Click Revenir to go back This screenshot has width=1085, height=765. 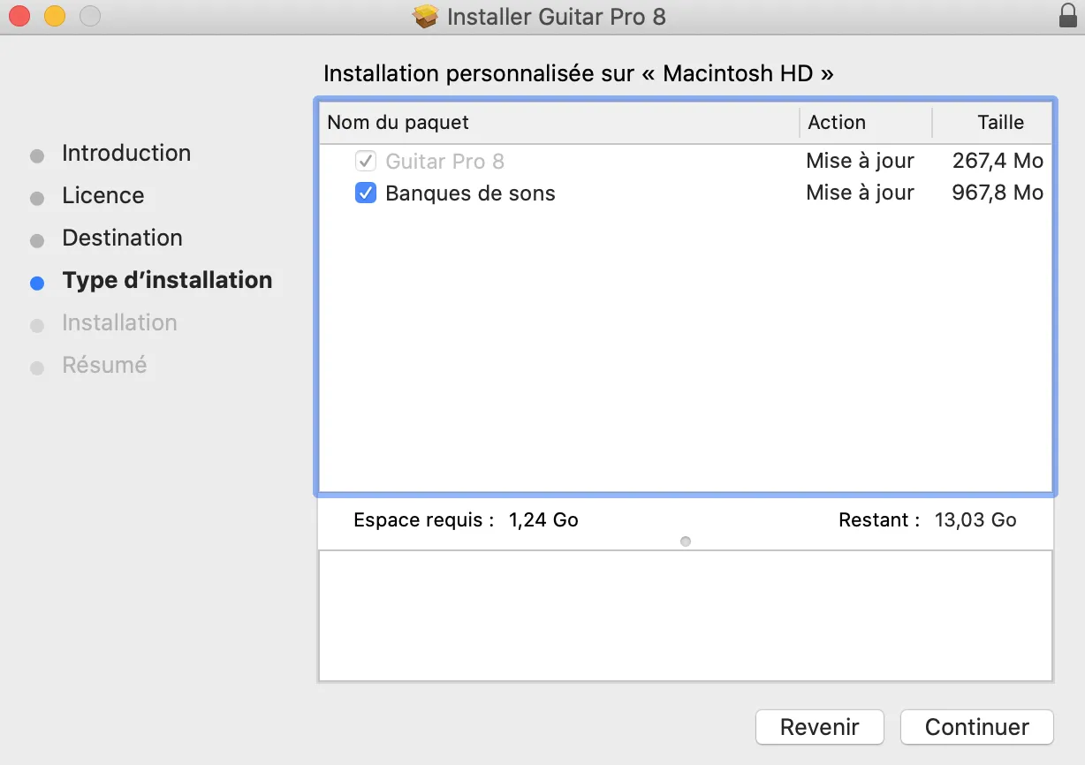pos(820,727)
